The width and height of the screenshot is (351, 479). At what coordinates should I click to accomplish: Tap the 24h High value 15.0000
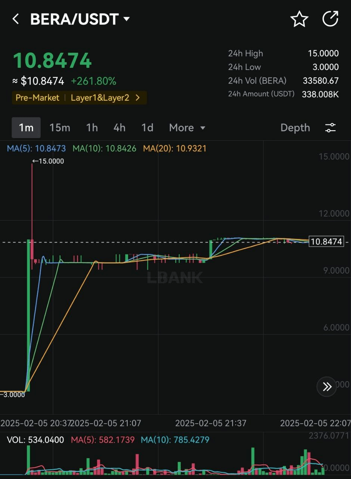[x=323, y=54]
